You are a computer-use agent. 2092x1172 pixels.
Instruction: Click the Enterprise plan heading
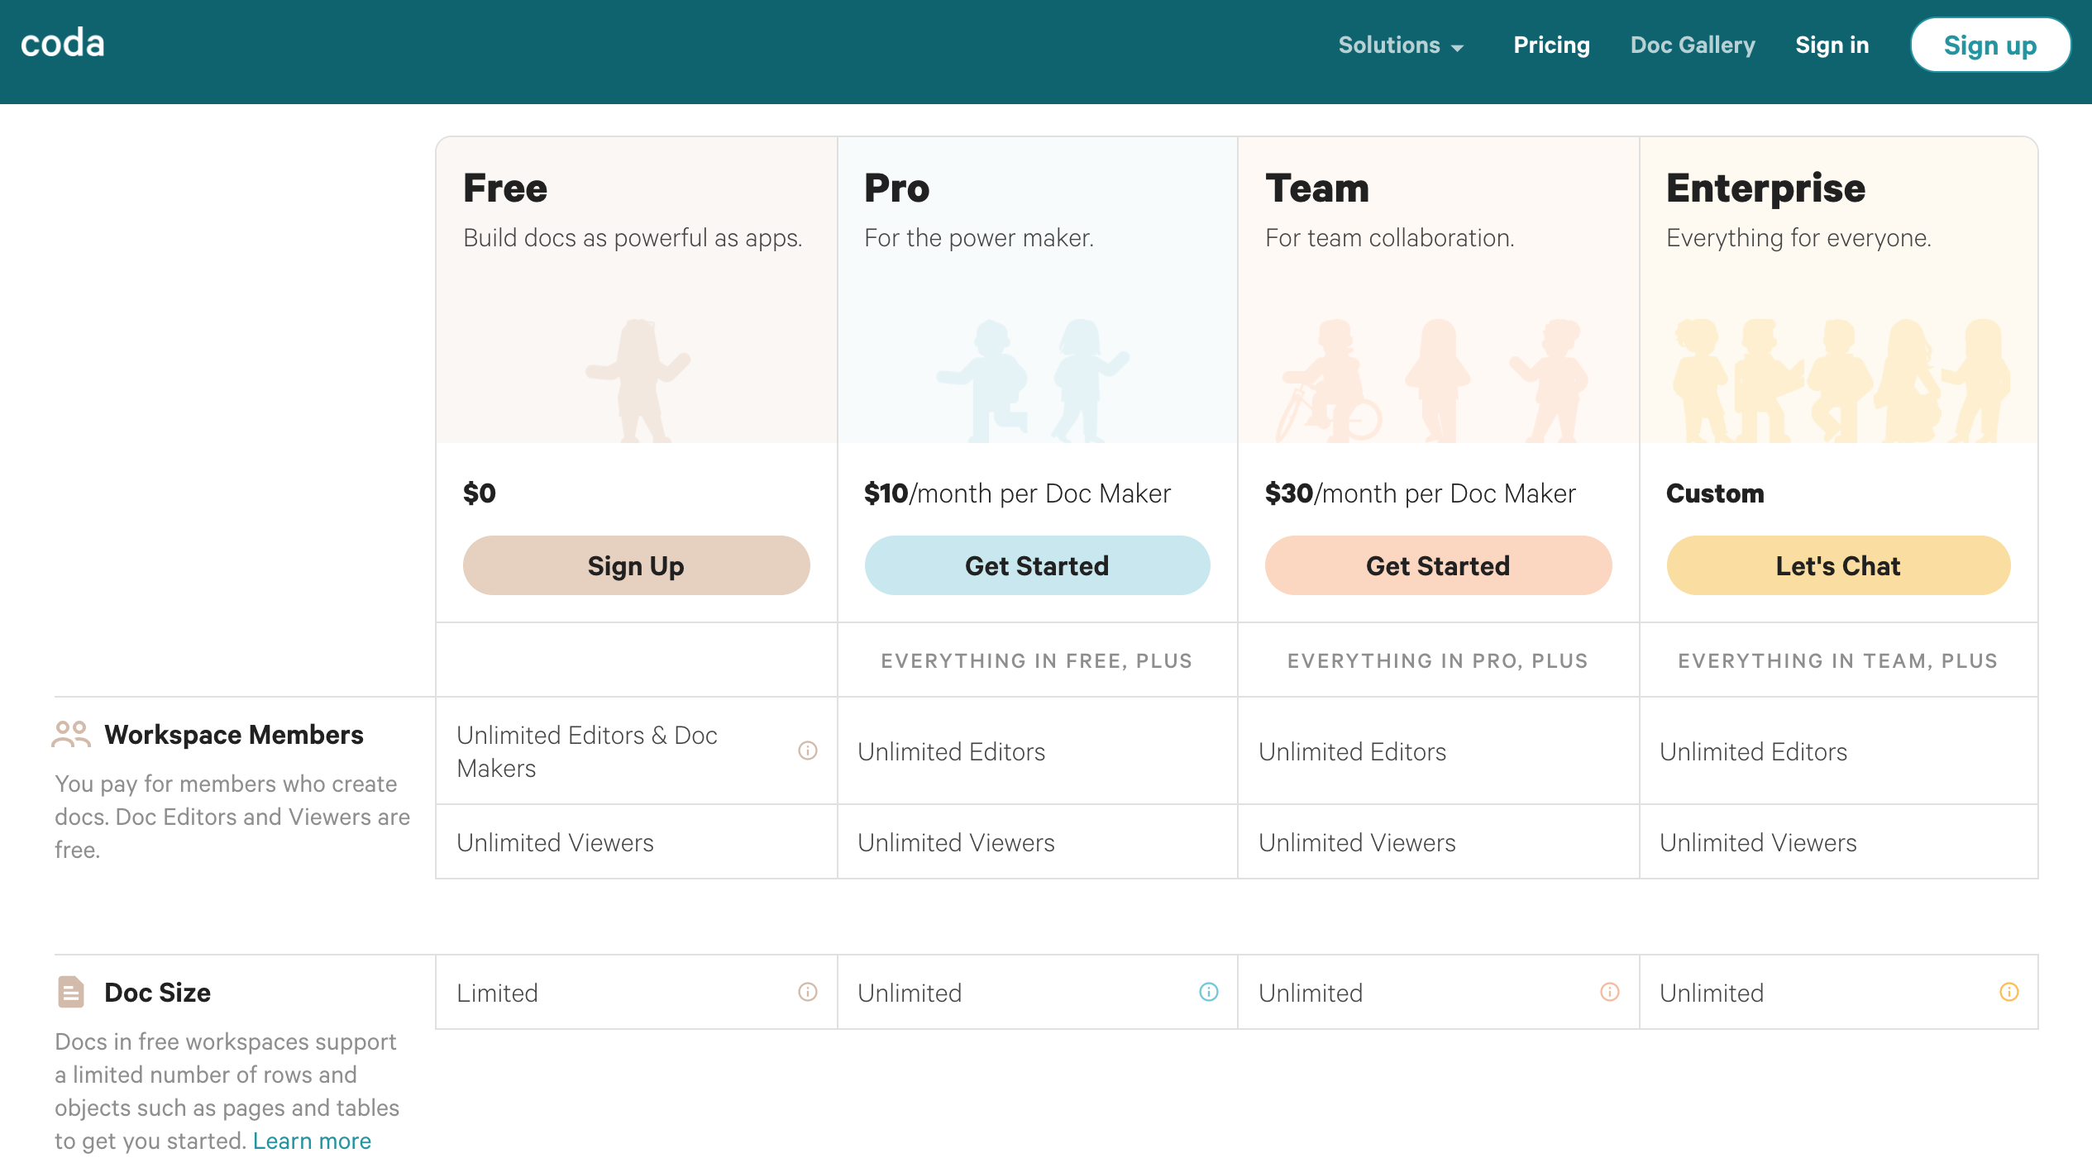[x=1765, y=188]
